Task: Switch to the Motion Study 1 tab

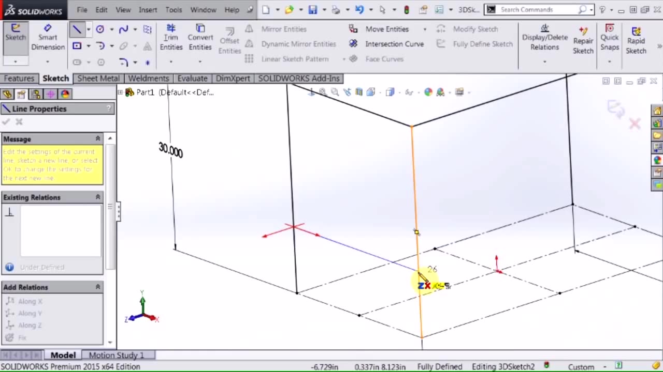Action: pos(117,355)
